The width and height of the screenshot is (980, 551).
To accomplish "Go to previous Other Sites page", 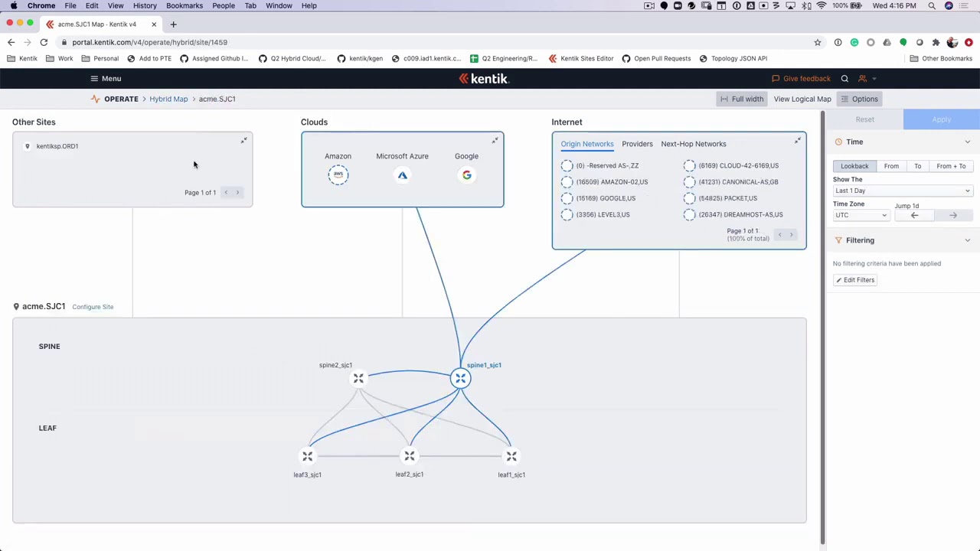I will [226, 192].
